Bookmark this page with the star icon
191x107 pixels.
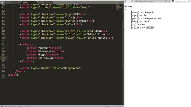tap(169, 1)
